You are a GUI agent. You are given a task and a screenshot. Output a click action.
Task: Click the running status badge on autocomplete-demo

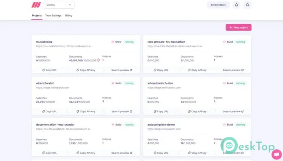pos(241,124)
